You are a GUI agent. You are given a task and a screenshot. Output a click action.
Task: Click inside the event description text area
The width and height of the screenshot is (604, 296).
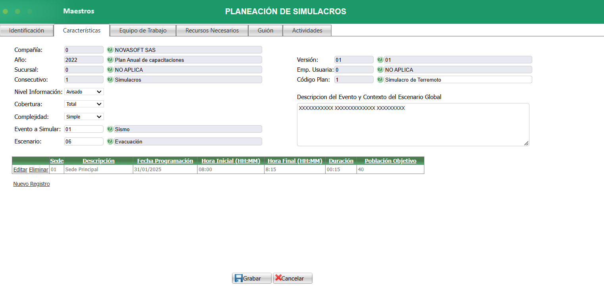coord(413,124)
